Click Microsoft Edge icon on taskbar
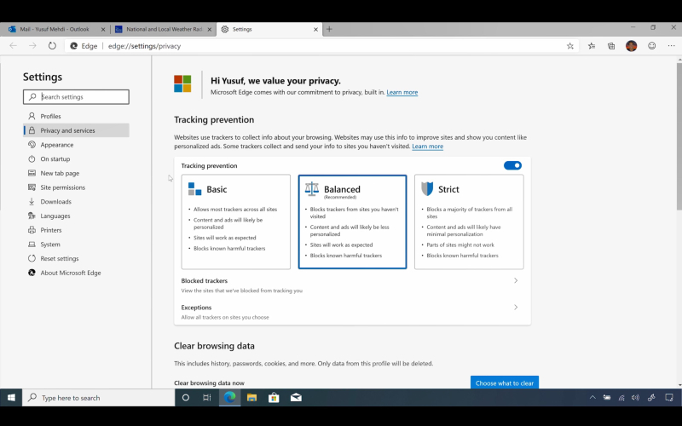682x426 pixels. click(x=229, y=397)
